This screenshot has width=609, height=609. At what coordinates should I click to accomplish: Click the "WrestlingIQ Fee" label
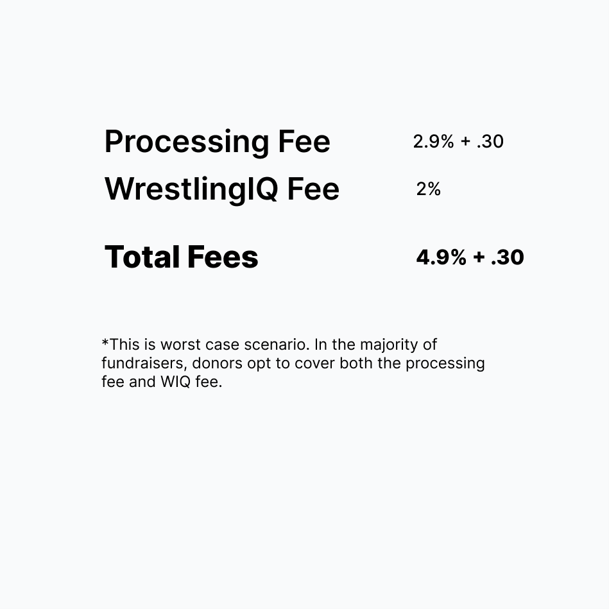pos(222,190)
